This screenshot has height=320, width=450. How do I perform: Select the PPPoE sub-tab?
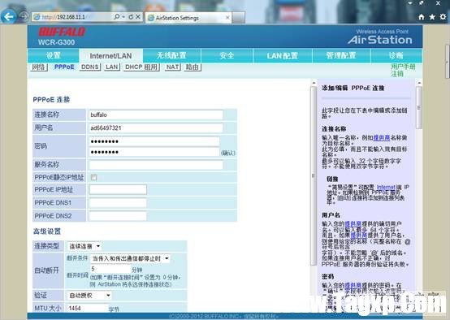64,67
